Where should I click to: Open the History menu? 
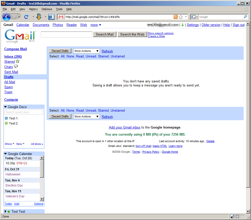coord(33,9)
